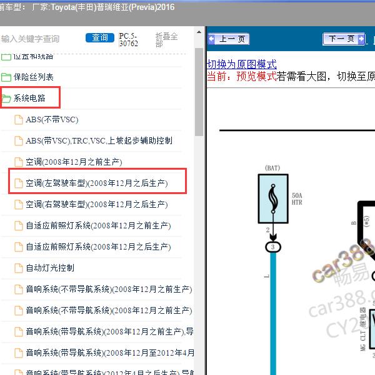This screenshot has height=375, width=375.
Task: Click right arrow icon on 下一页 button
Action: (x=361, y=39)
